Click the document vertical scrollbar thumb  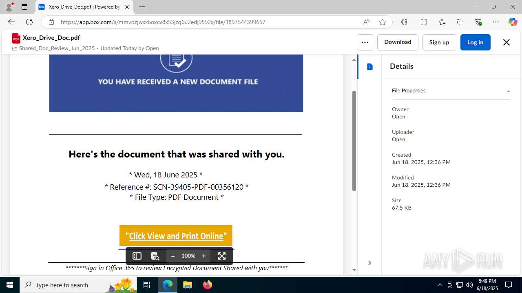pyautogui.click(x=354, y=141)
